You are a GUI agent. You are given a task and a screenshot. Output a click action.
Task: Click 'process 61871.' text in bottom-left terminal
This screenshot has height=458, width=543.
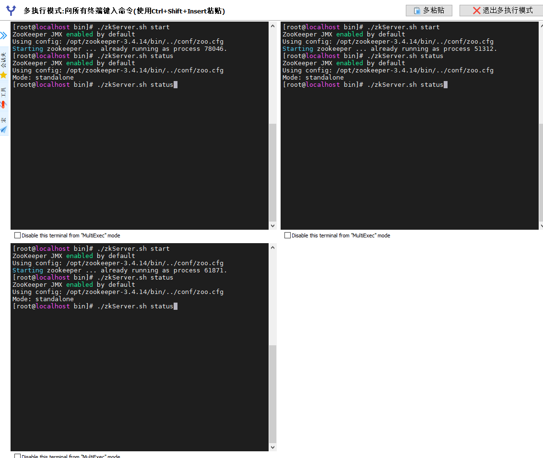[200, 270]
